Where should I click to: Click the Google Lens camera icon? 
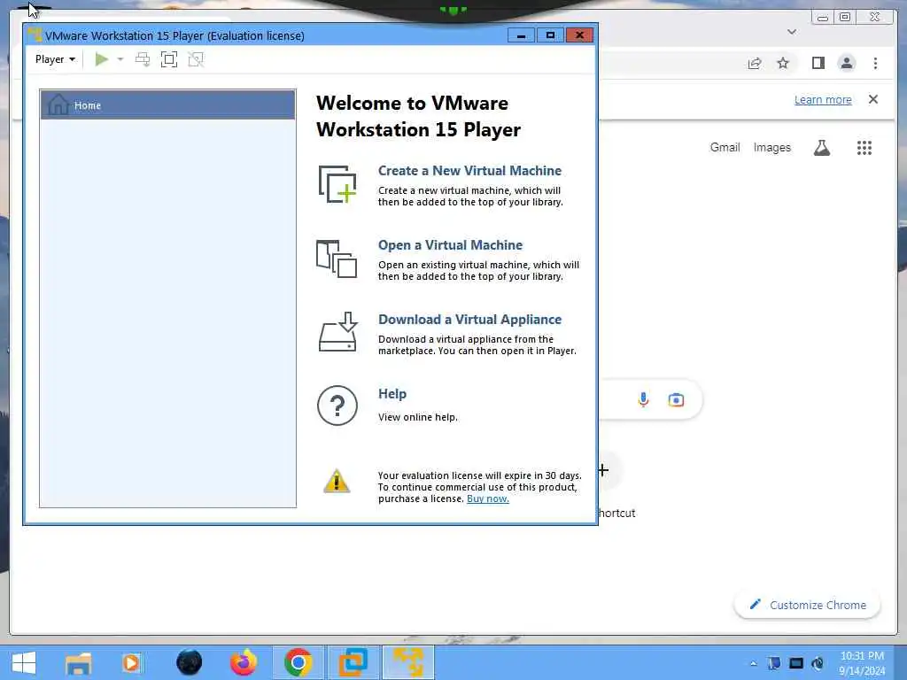point(676,399)
